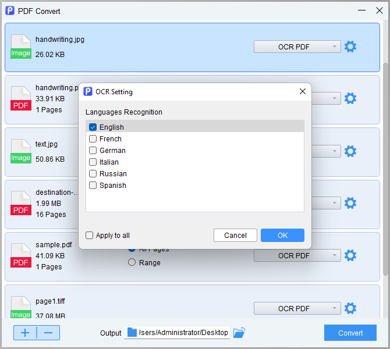The width and height of the screenshot is (390, 349).
Task: Remove selected file with the minus button
Action: 48,333
